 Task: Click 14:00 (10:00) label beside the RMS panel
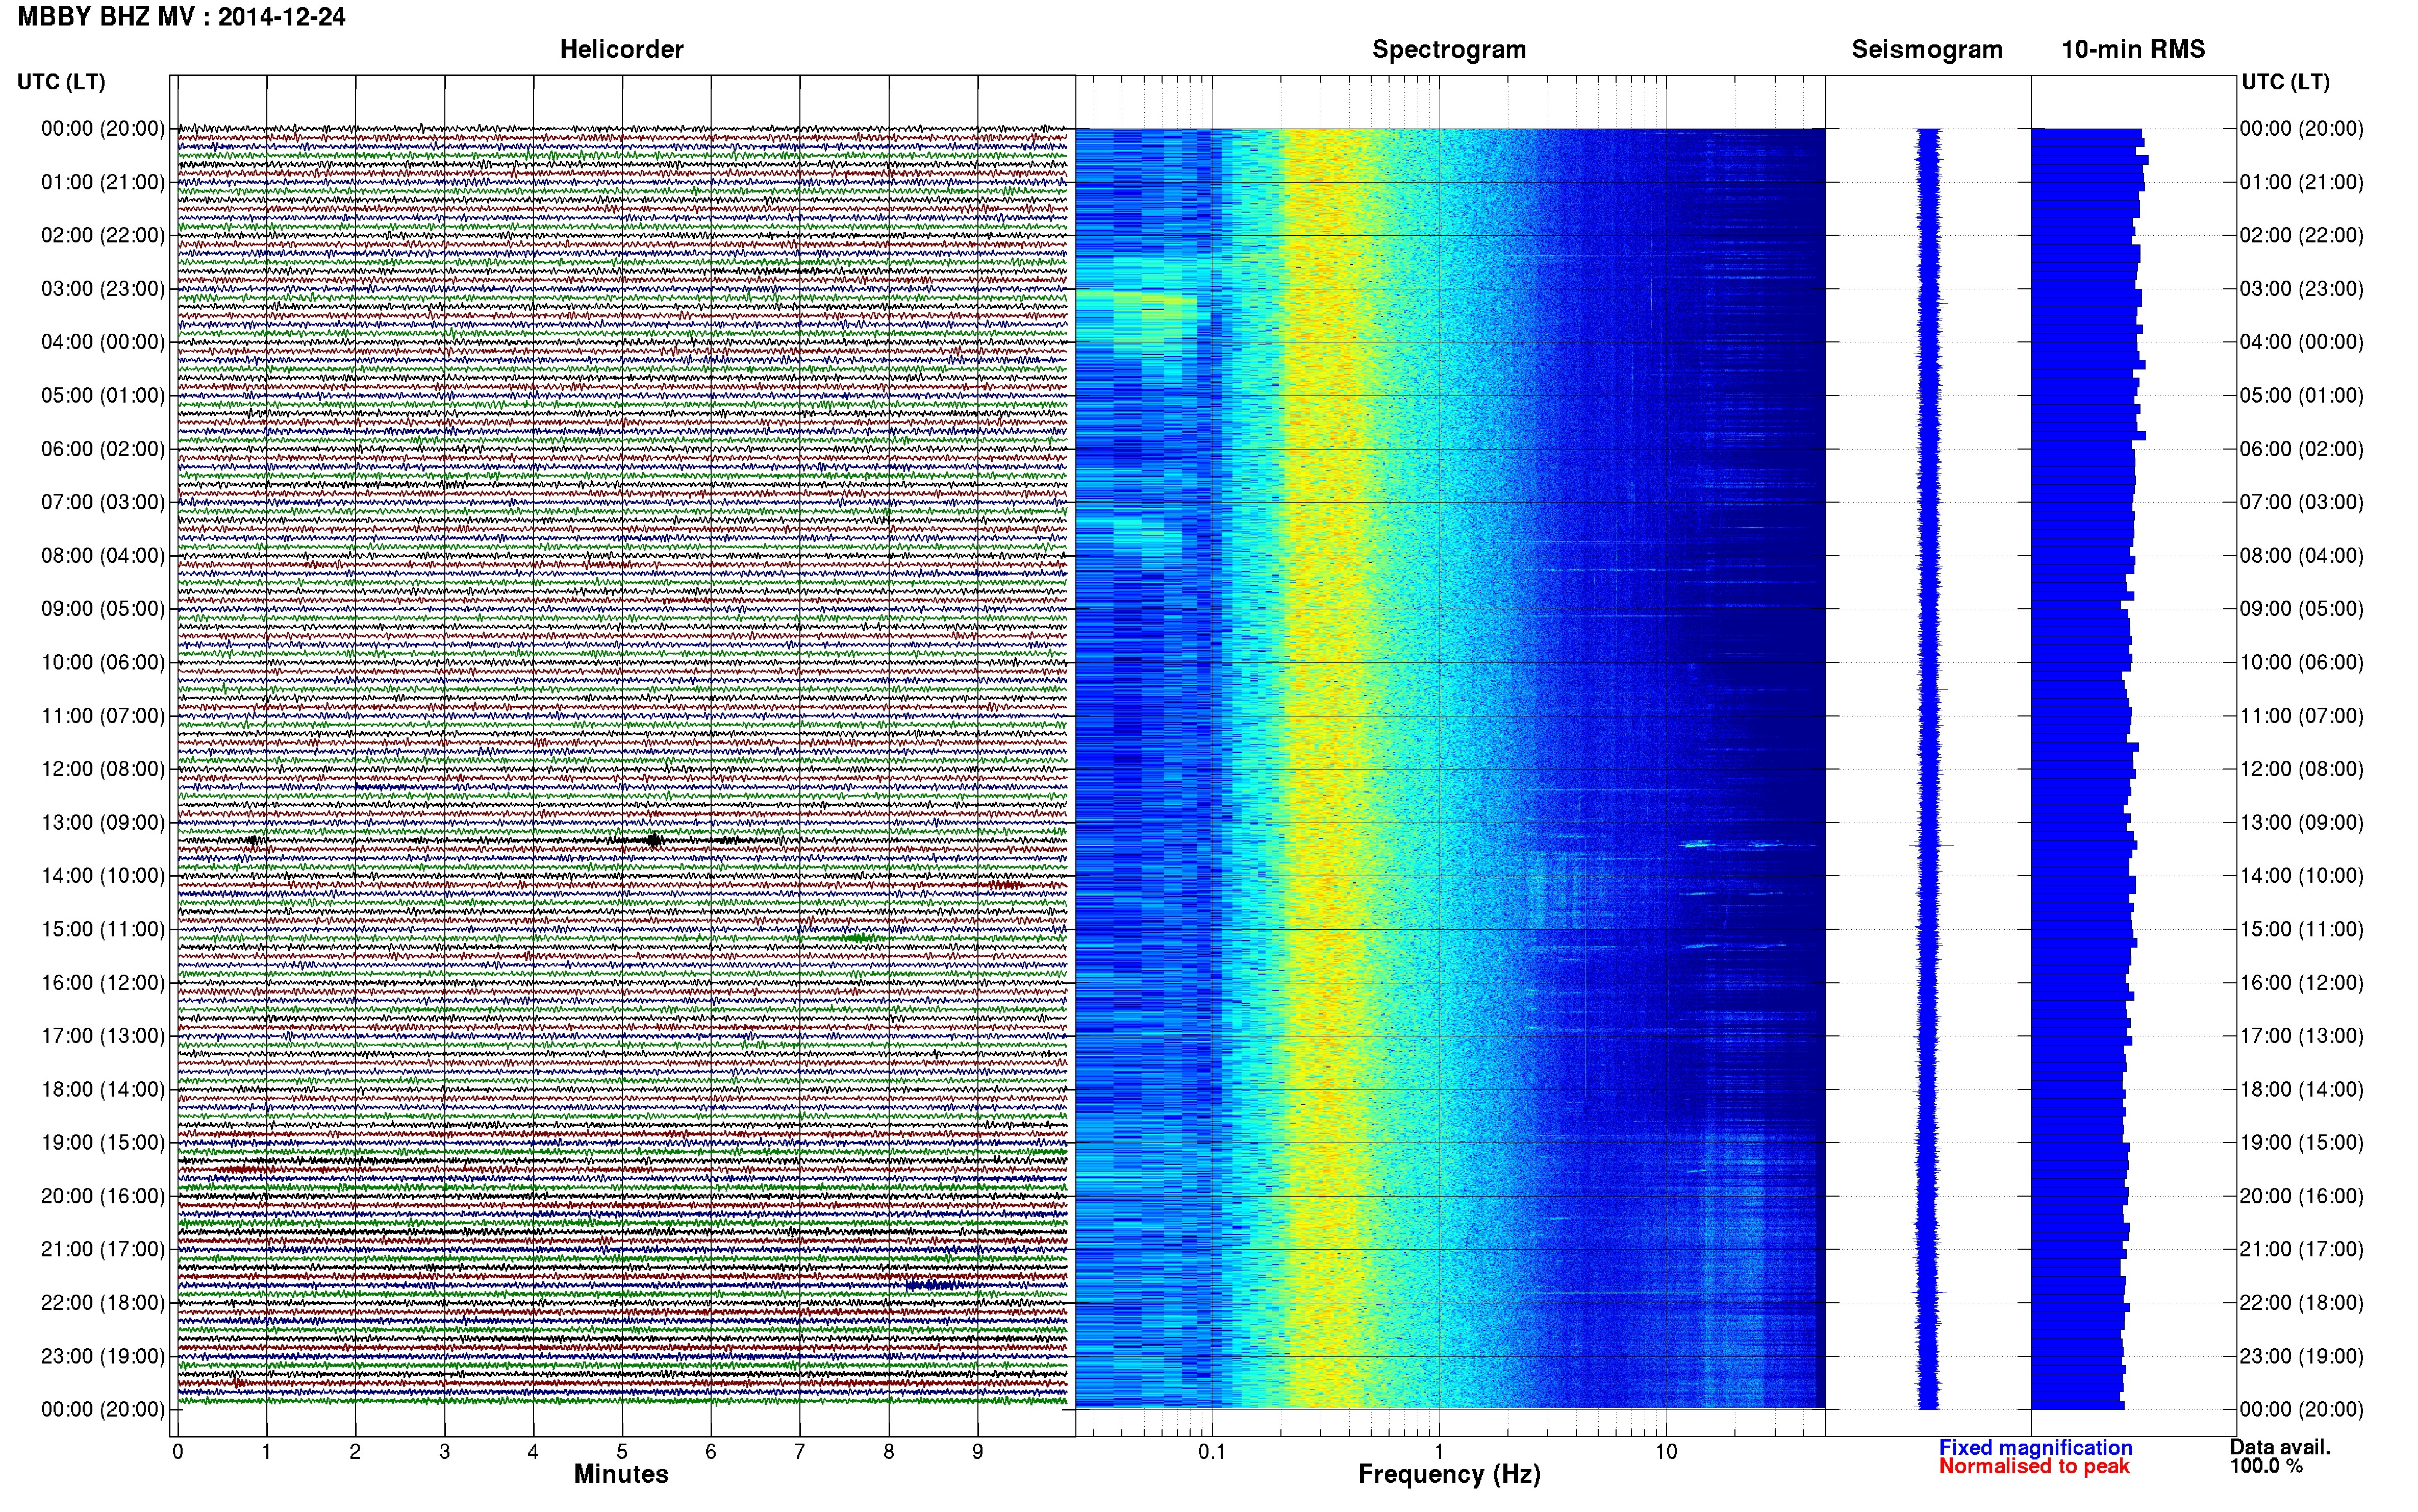tap(2301, 876)
